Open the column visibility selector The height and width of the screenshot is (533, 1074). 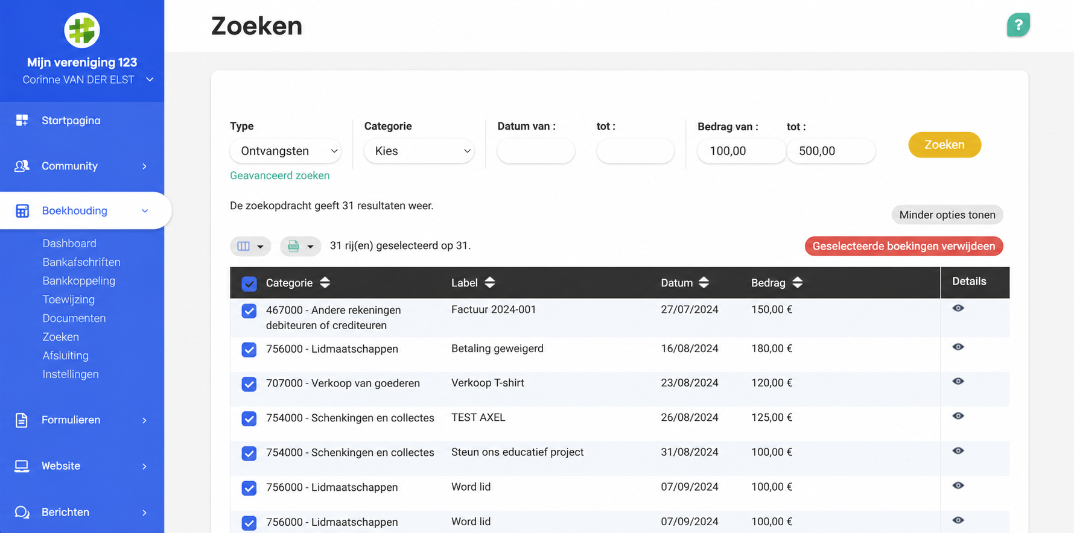(x=250, y=246)
